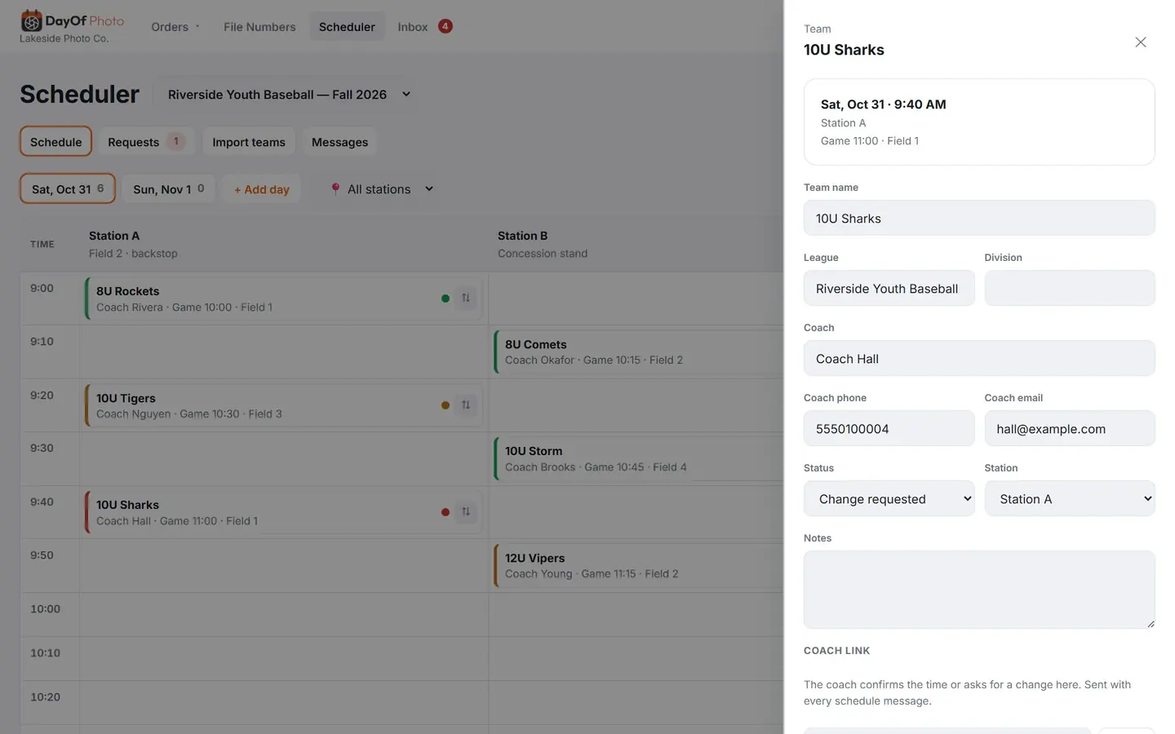The height and width of the screenshot is (734, 1175).
Task: Open the Inbox navigation item
Action: point(412,27)
